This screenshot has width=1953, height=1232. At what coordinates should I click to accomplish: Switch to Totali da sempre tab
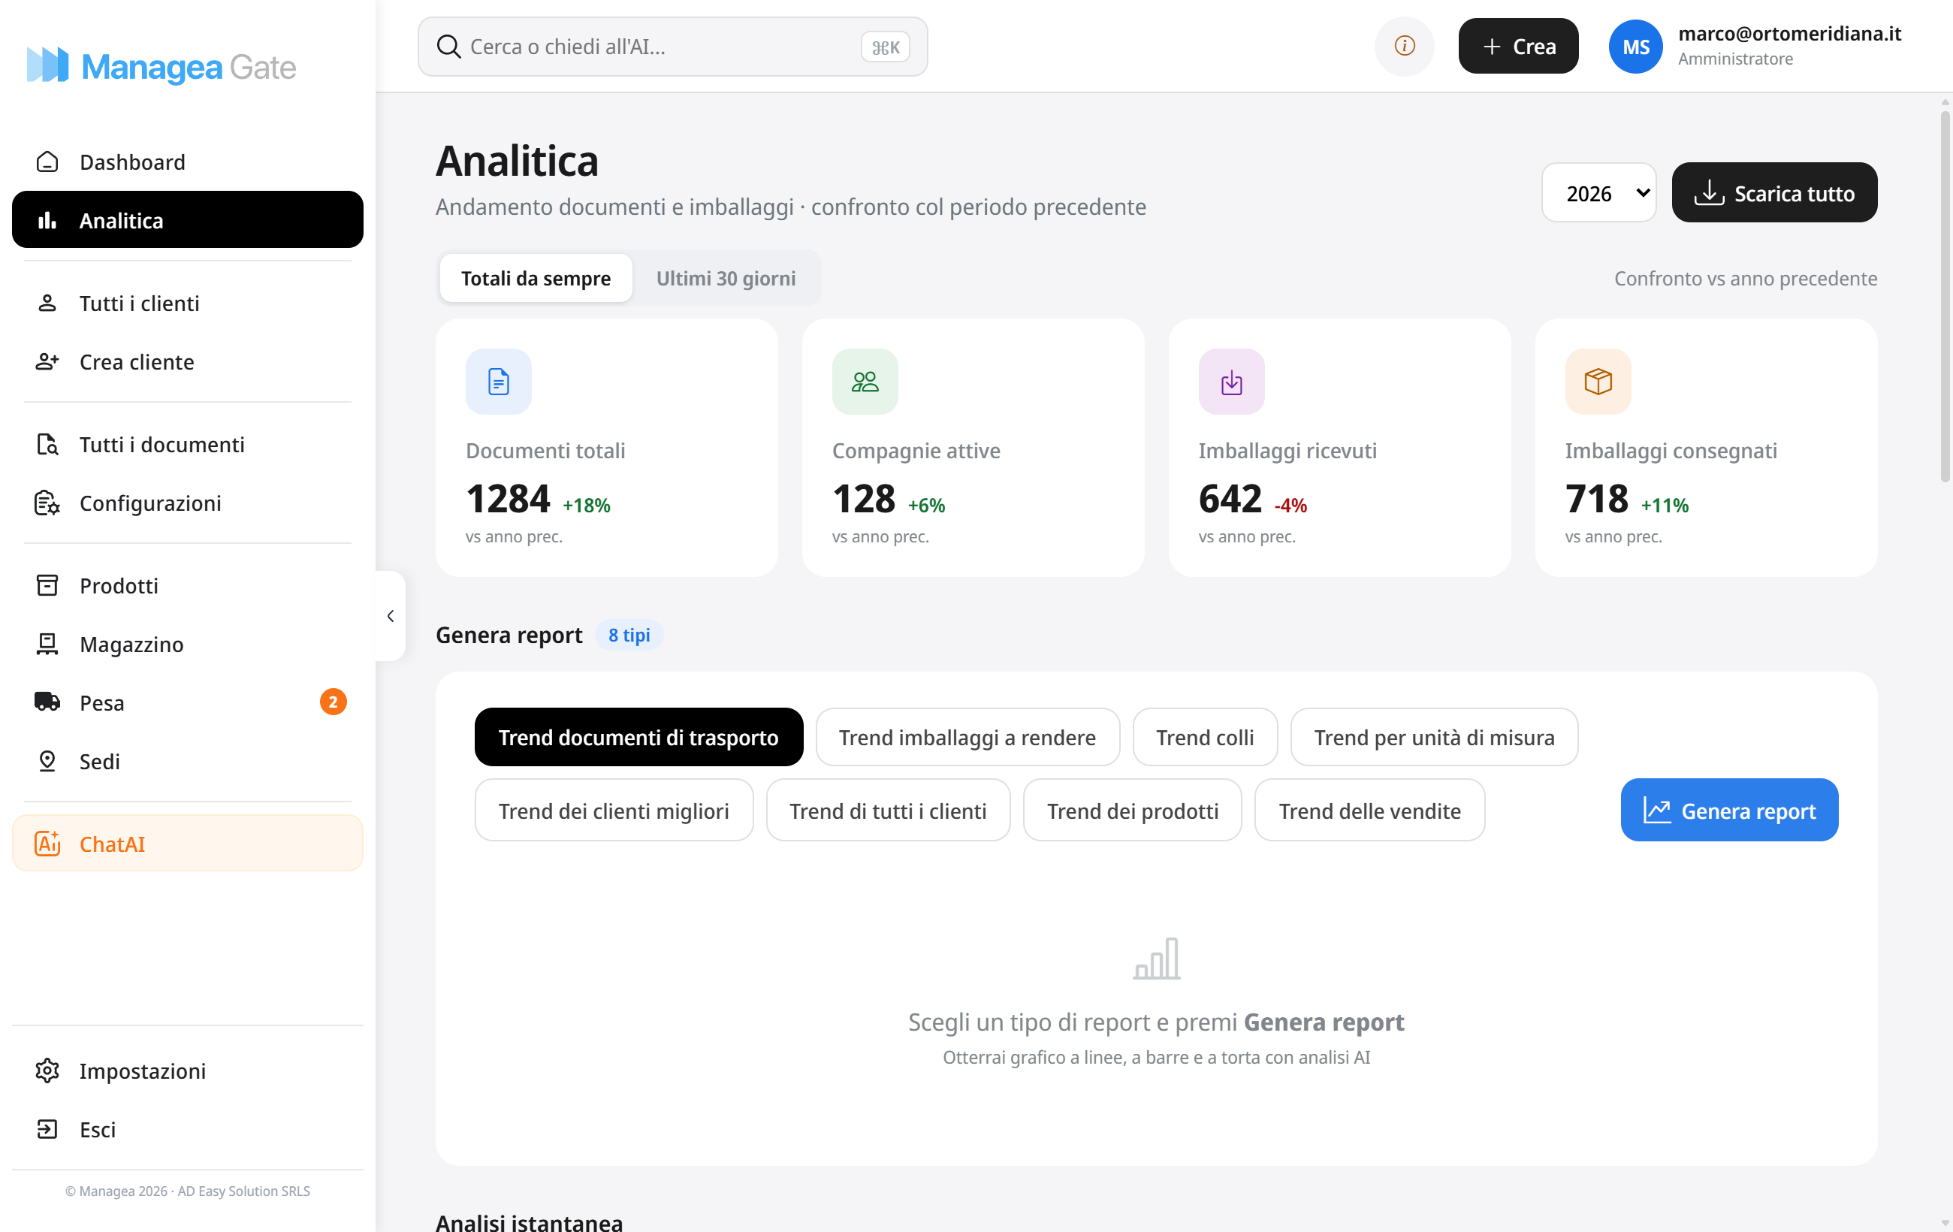tap(536, 278)
